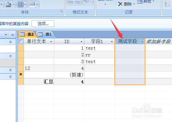Click the 测试字段 cell in the 汇总 row
This screenshot has width=172, height=122.
130,82
